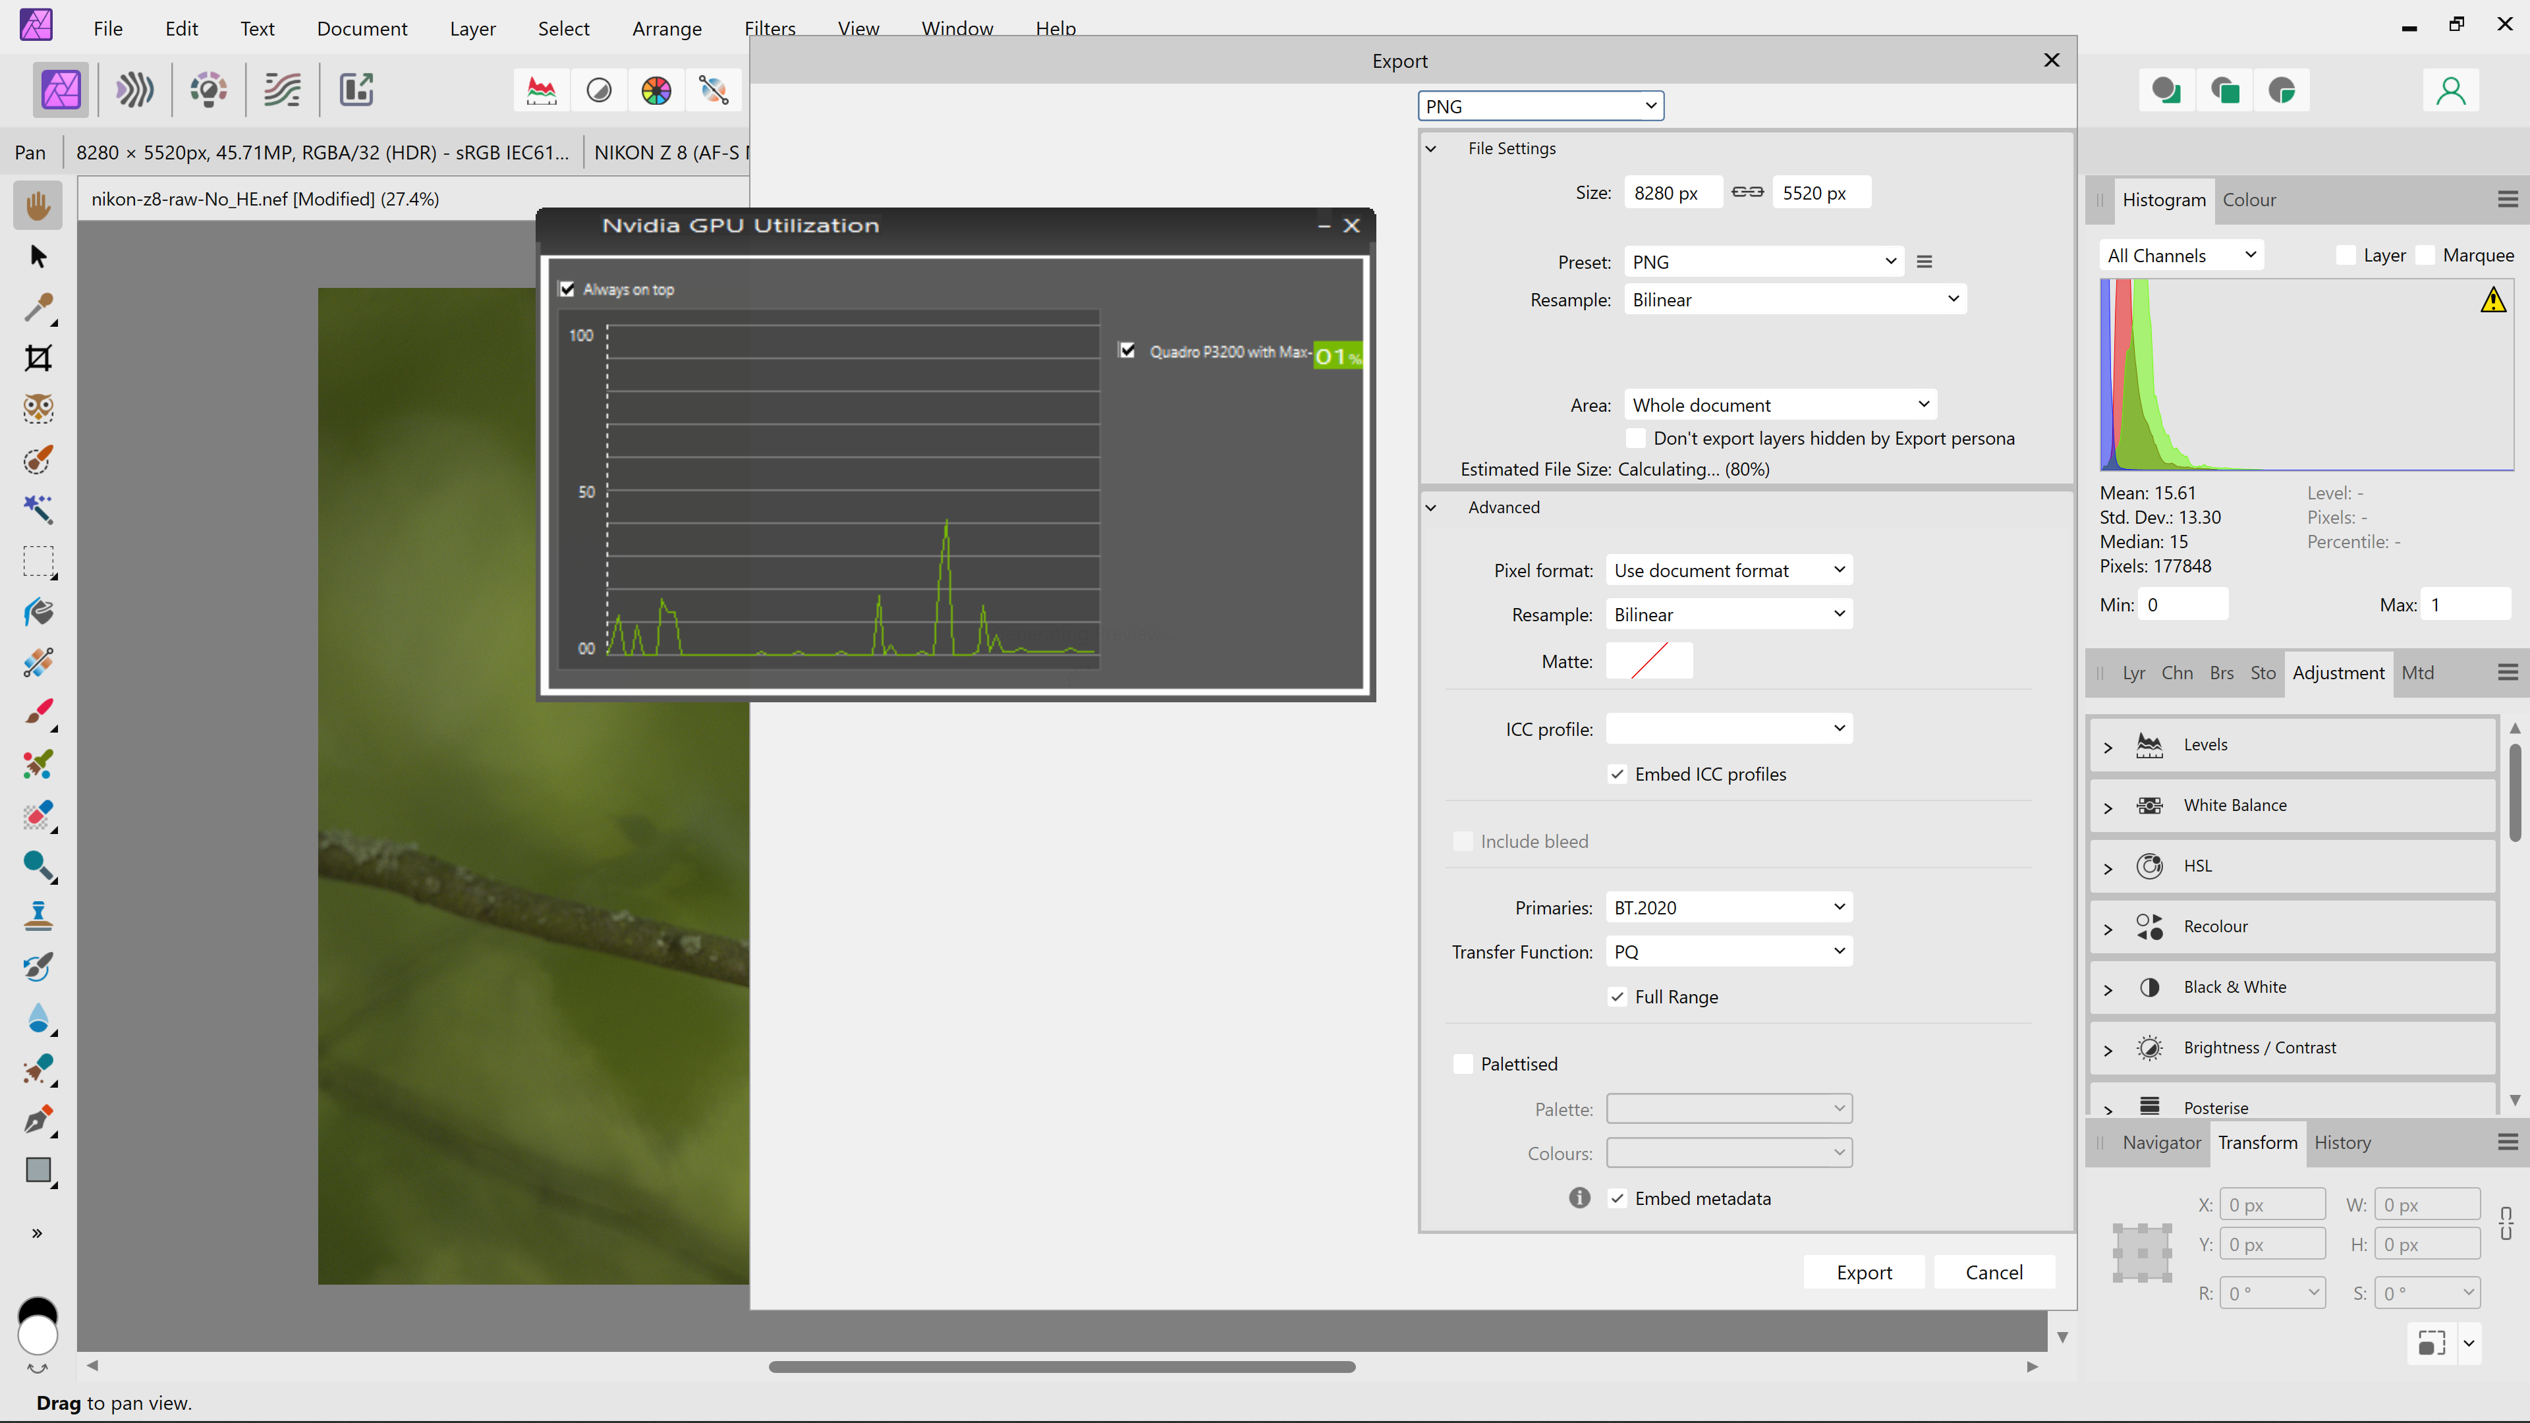The height and width of the screenshot is (1423, 2530).
Task: Click the primary colour swatch circle
Action: [x=38, y=1335]
